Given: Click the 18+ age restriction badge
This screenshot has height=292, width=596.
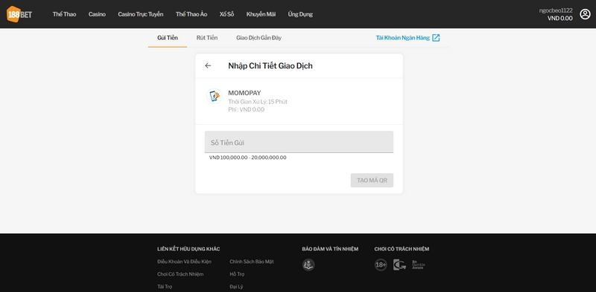Looking at the screenshot, I should click(x=381, y=265).
